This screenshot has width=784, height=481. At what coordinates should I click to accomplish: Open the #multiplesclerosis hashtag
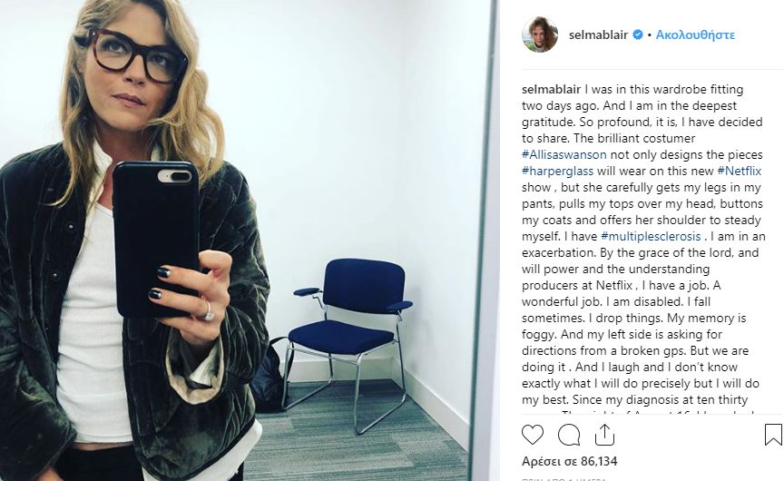[651, 236]
